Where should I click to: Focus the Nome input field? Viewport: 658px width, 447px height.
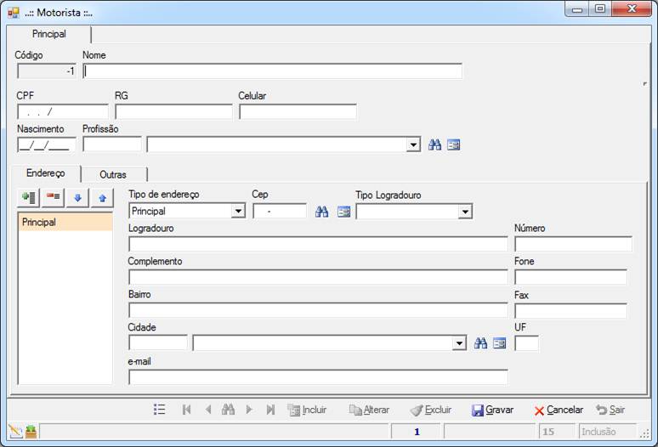(273, 71)
